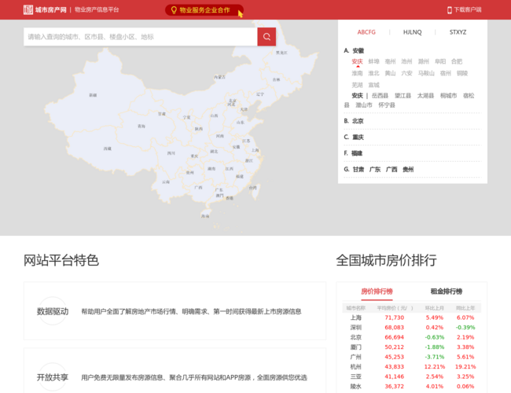Expand 甘肃 in the province list panel

pyautogui.click(x=358, y=170)
